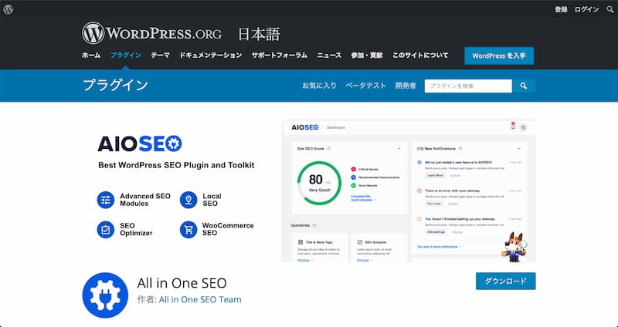Open このサイトについて menu item
This screenshot has height=327, width=618.
(420, 56)
